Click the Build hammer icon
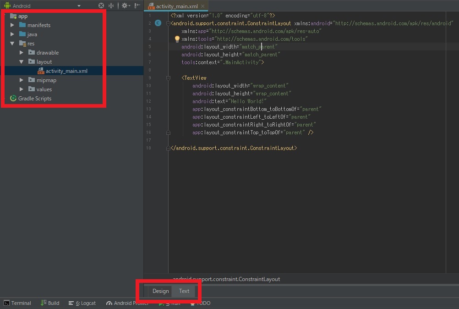Image resolution: width=459 pixels, height=309 pixels. point(44,303)
